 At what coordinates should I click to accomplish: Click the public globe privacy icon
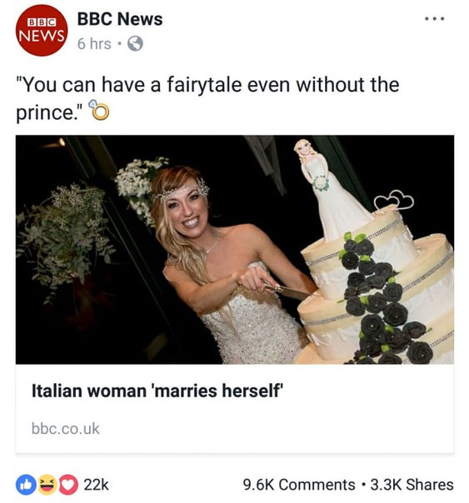point(135,43)
